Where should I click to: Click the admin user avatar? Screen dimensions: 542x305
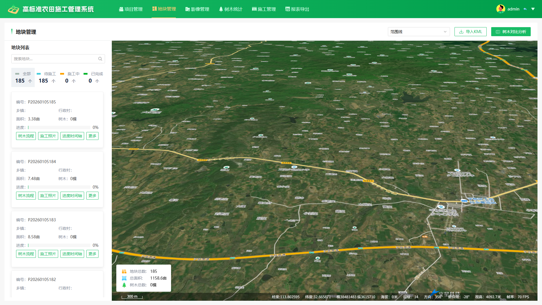click(x=501, y=9)
